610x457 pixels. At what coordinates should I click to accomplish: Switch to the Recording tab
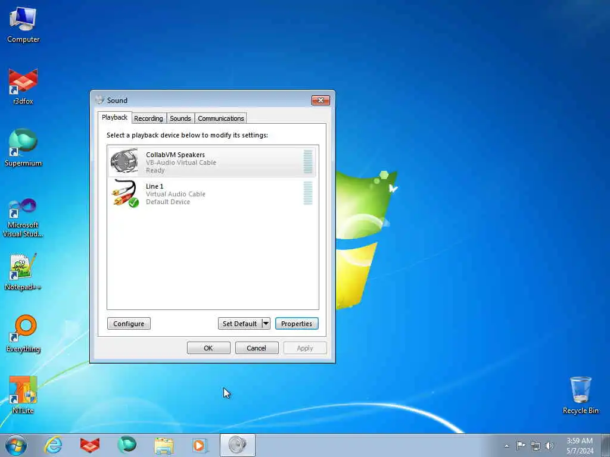tap(148, 118)
